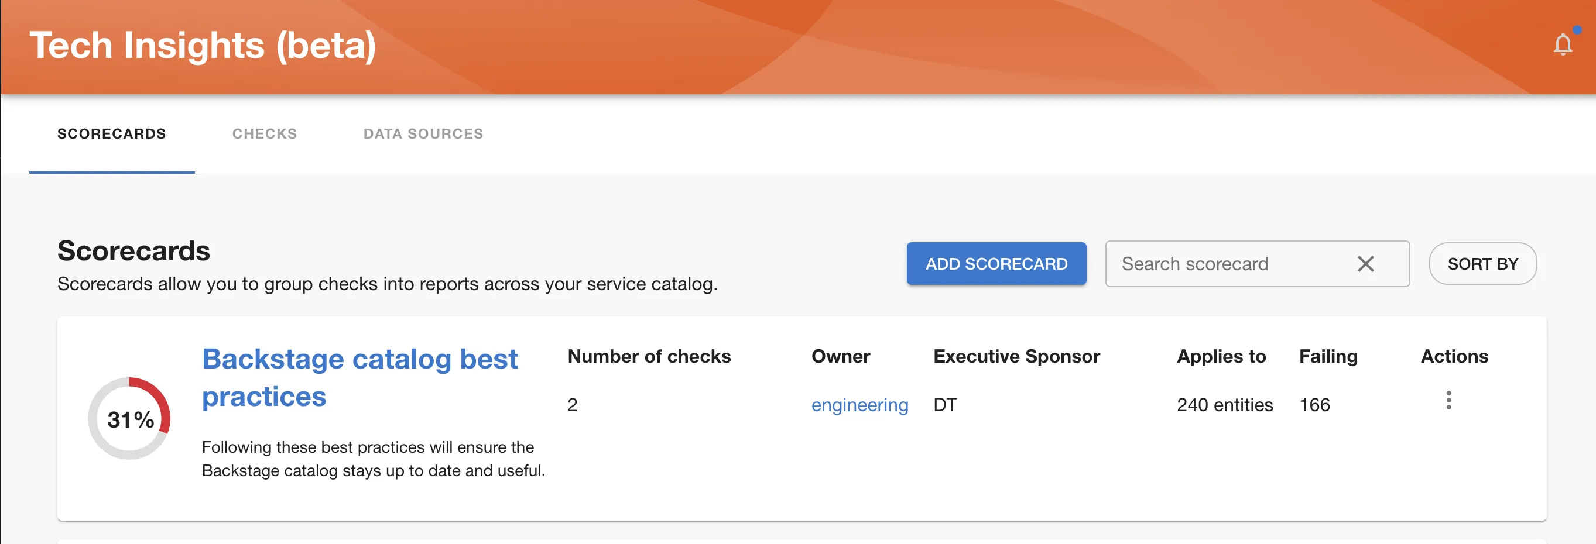Screen dimensions: 1596x544
Task: Open the notifications bell
Action: (x=1563, y=44)
